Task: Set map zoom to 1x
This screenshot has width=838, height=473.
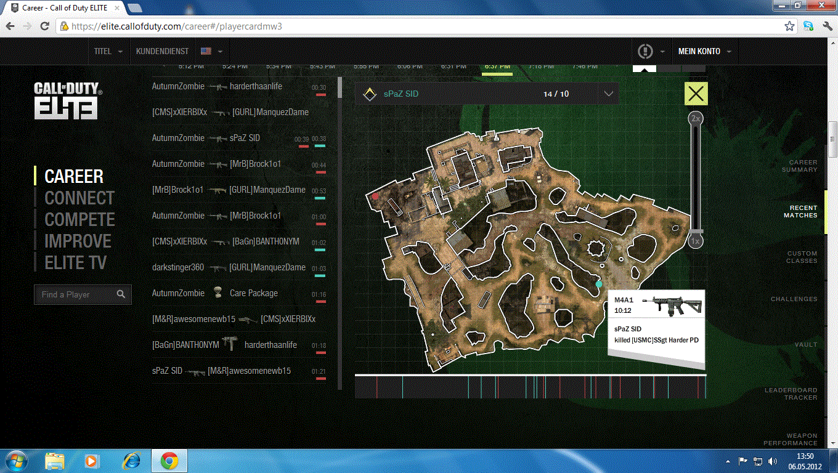Action: tap(696, 241)
